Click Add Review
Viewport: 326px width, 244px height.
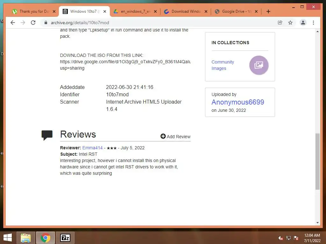[175, 137]
